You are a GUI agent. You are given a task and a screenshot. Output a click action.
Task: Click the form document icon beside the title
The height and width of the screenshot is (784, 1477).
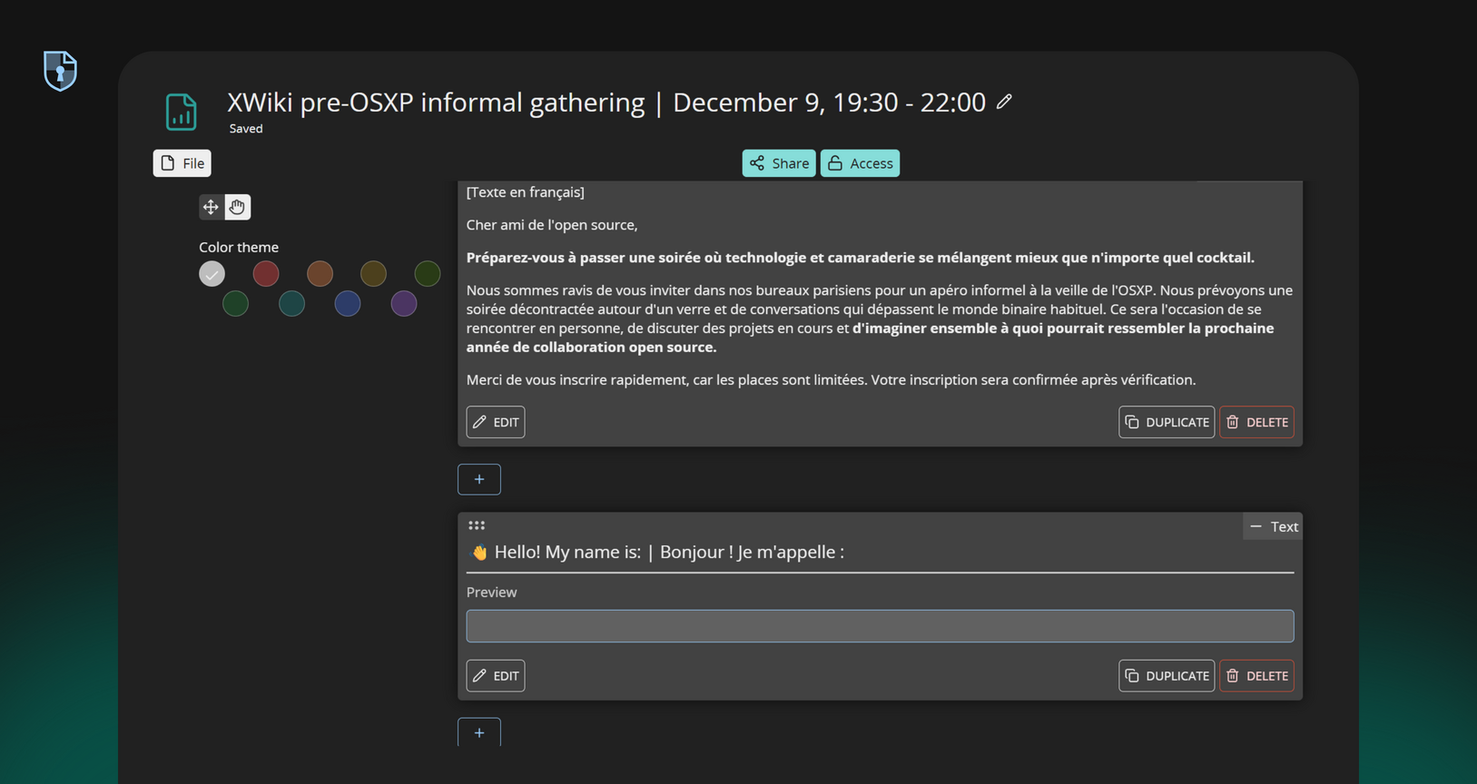[181, 112]
